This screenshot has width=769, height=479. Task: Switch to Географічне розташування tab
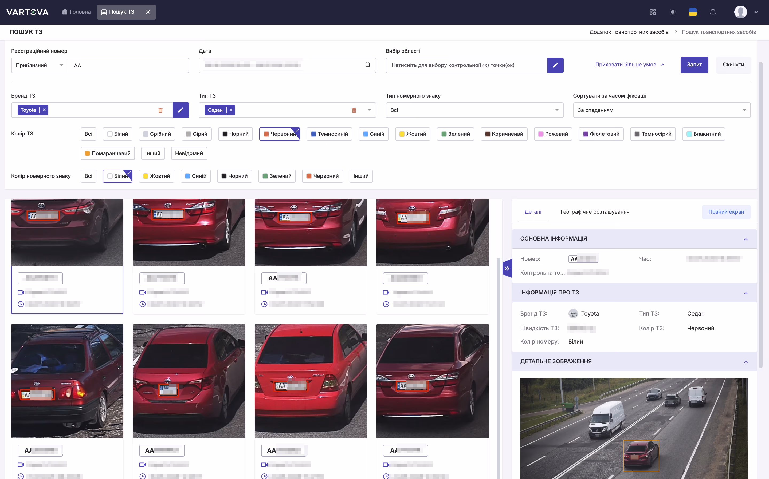[595, 211]
